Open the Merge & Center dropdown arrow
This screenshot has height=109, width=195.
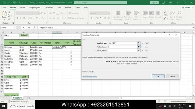pos(86,18)
